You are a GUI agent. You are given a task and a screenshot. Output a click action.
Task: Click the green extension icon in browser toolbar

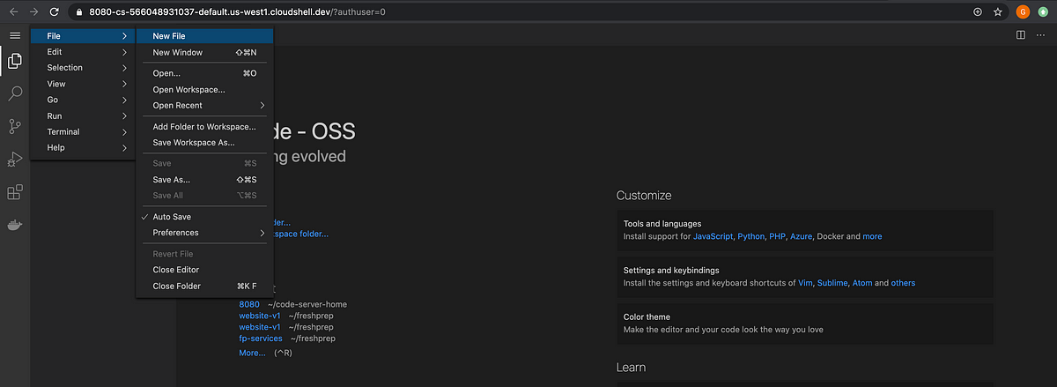click(x=1043, y=12)
